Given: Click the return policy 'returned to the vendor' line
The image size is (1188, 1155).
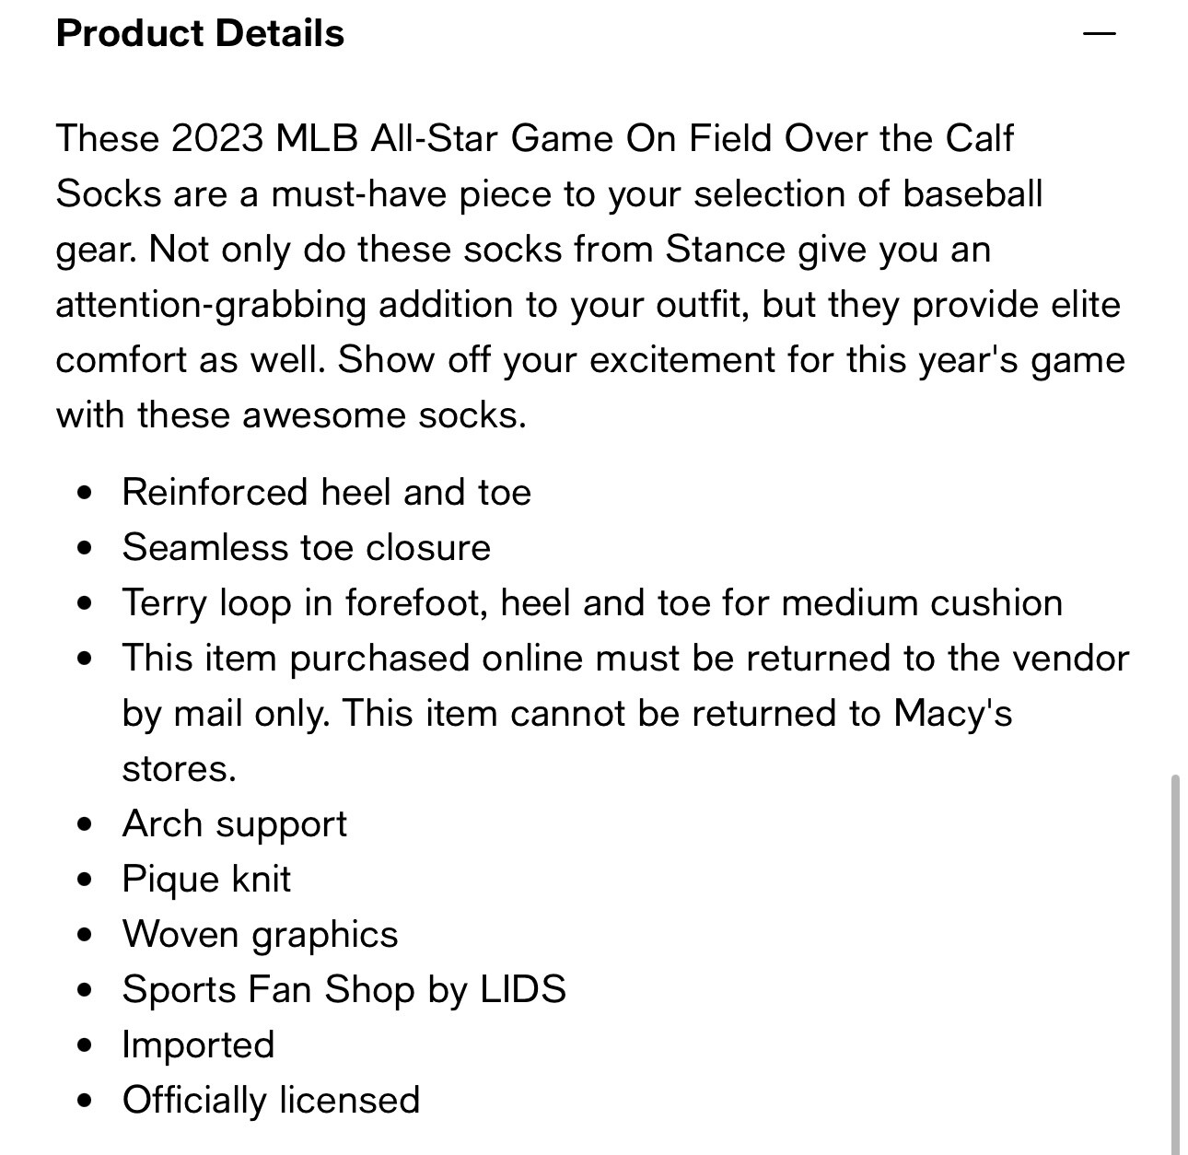Looking at the screenshot, I should pos(625,659).
